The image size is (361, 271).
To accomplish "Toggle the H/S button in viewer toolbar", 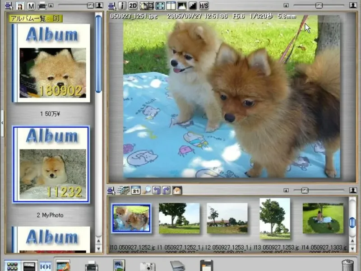I will pyautogui.click(x=204, y=6).
